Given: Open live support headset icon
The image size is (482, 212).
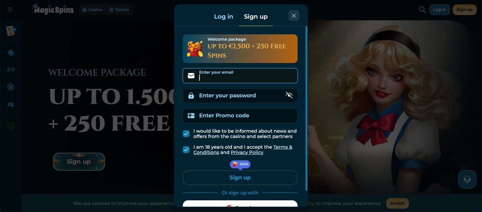Looking at the screenshot, I should pos(467,179).
